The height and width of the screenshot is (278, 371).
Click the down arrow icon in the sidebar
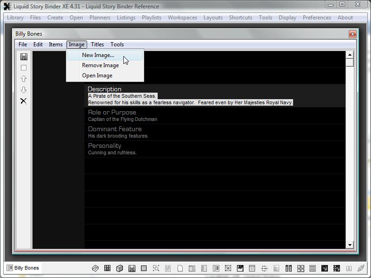tap(24, 90)
